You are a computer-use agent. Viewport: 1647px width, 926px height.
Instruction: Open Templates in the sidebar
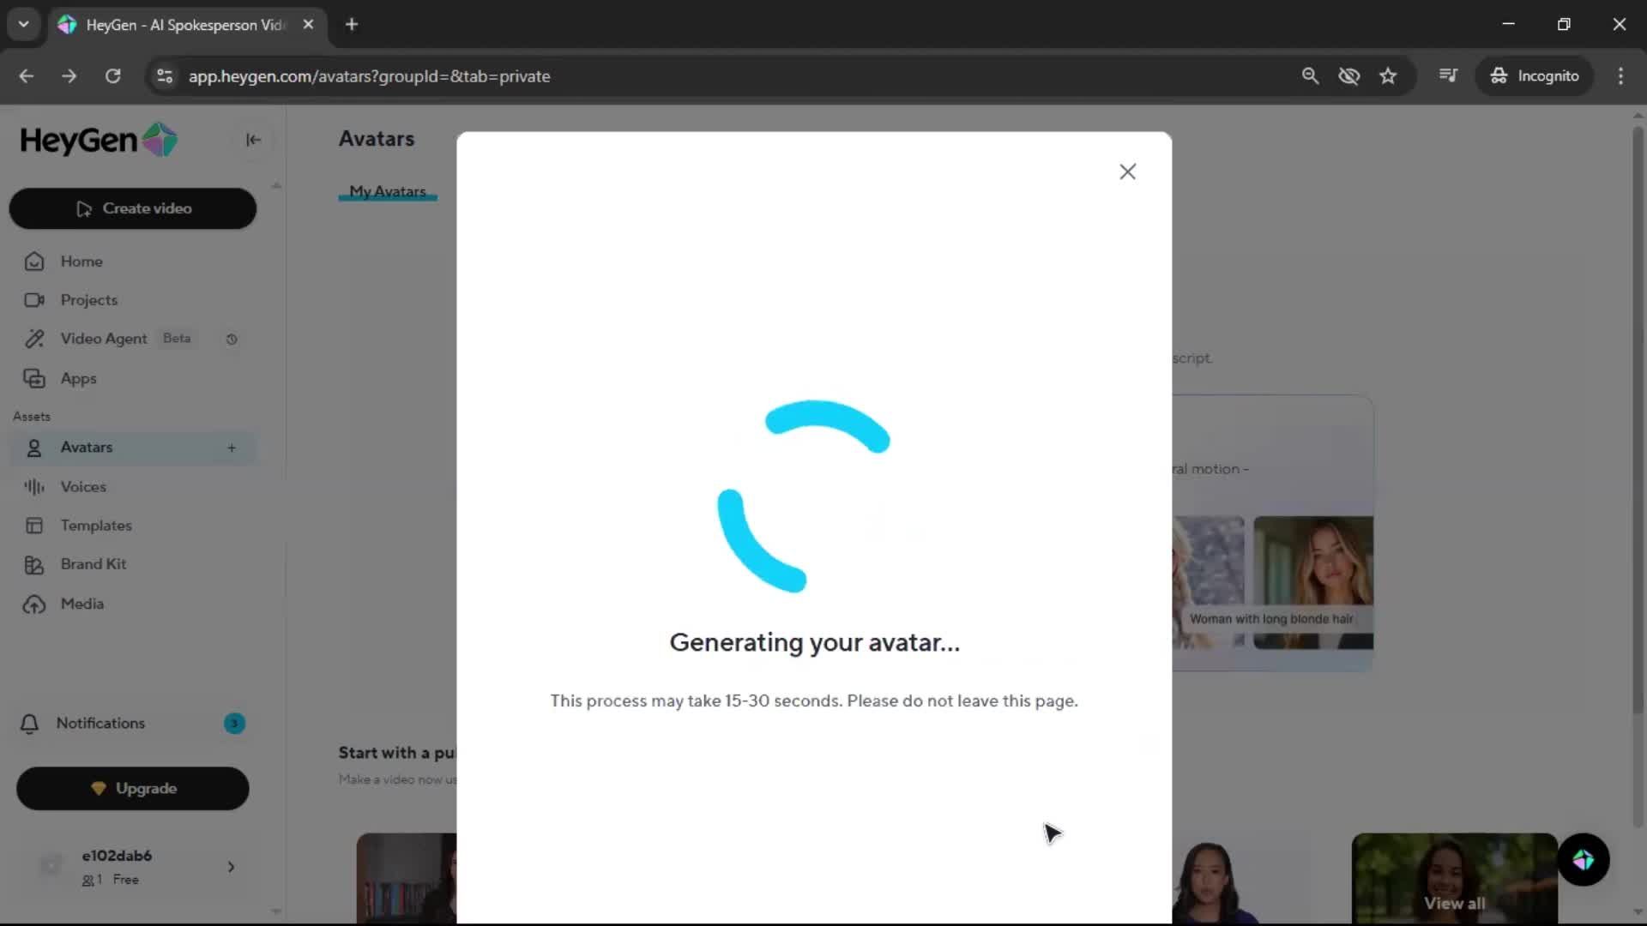pyautogui.click(x=95, y=526)
